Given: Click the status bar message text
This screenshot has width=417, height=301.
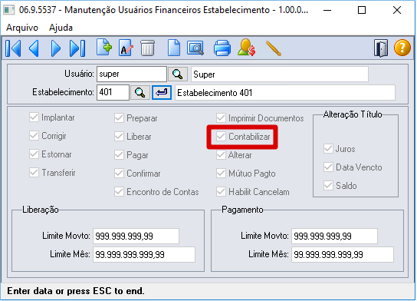Looking at the screenshot, I should click(x=76, y=291).
